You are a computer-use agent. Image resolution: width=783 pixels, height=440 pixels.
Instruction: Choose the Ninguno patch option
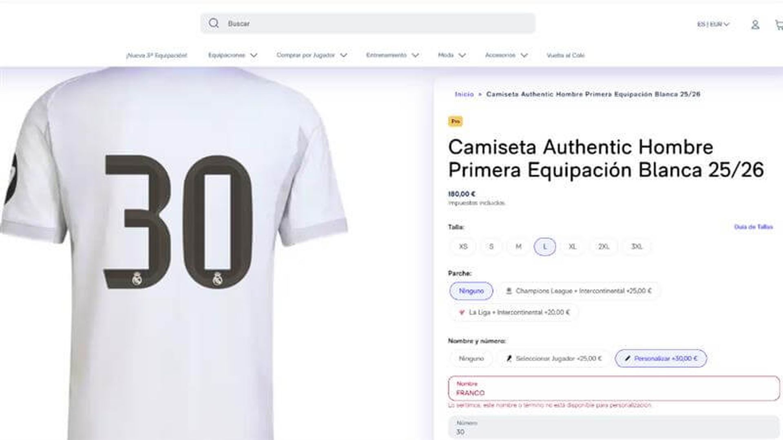pyautogui.click(x=471, y=291)
